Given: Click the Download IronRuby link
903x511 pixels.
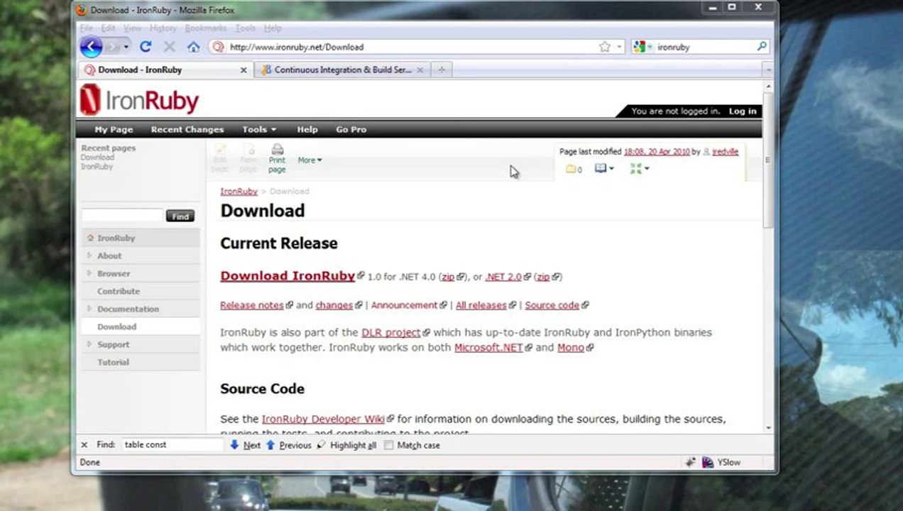Looking at the screenshot, I should 288,276.
